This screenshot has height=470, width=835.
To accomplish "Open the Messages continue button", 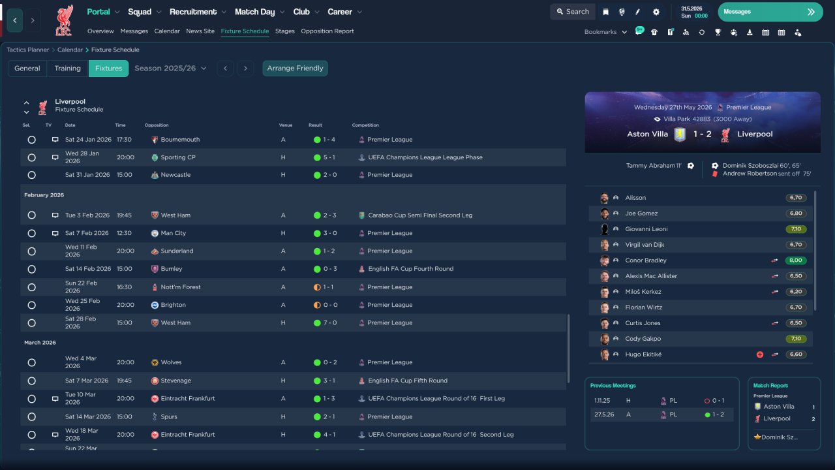I will pos(770,12).
